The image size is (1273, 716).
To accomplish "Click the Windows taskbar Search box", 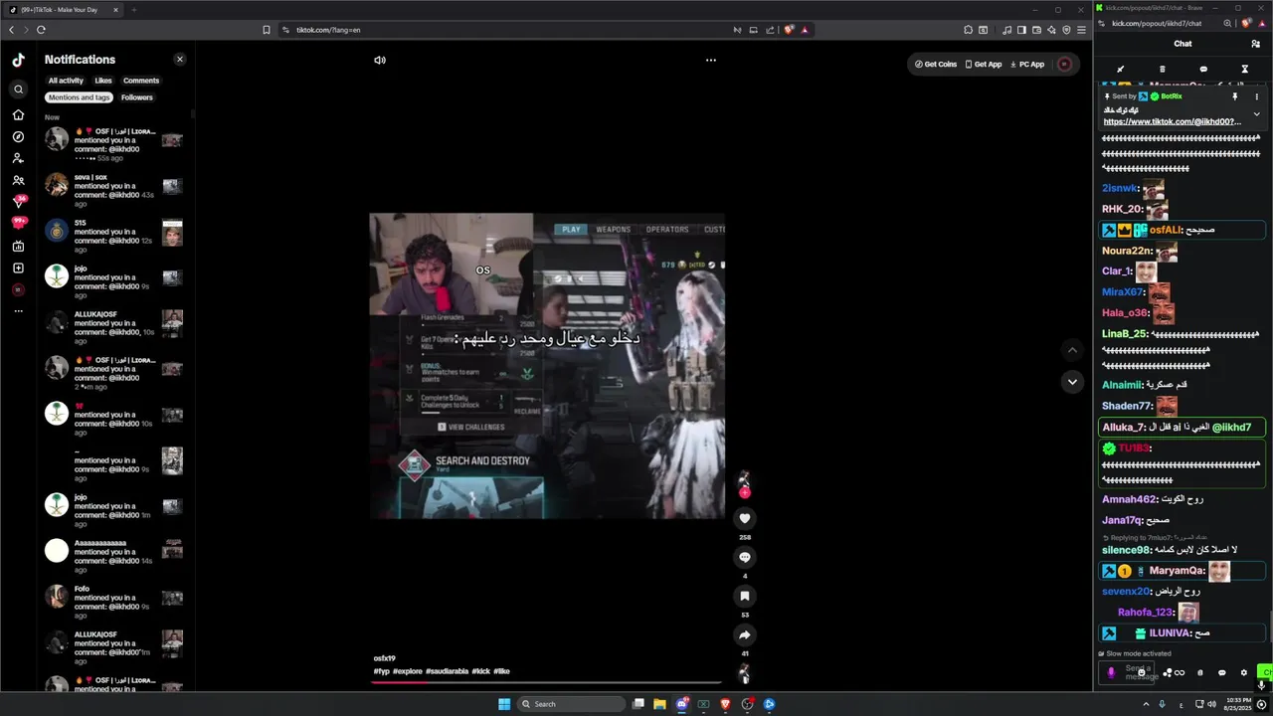I will [x=572, y=704].
